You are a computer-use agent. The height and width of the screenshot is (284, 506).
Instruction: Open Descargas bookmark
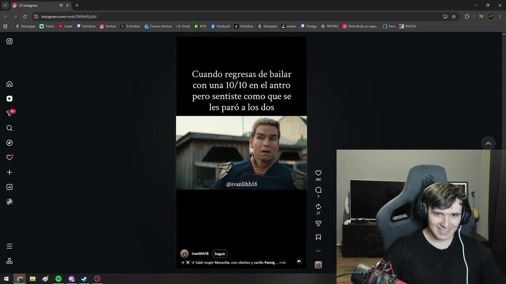tap(25, 26)
